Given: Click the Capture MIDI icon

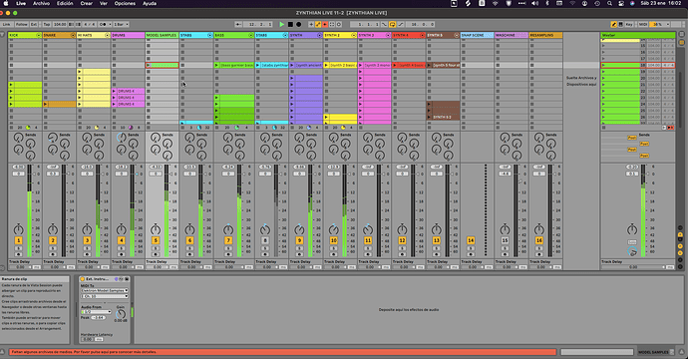Looking at the screenshot, I should coord(332,25).
